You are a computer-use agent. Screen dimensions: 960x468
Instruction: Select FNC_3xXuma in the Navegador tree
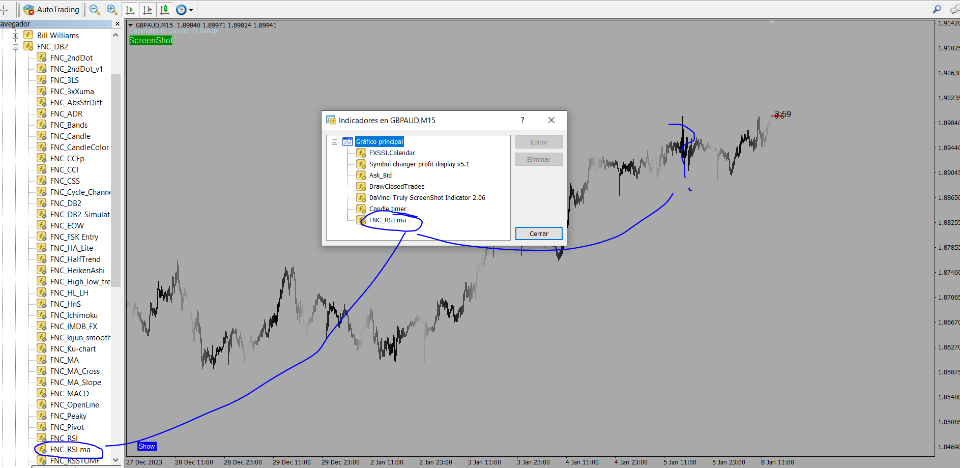tap(72, 92)
